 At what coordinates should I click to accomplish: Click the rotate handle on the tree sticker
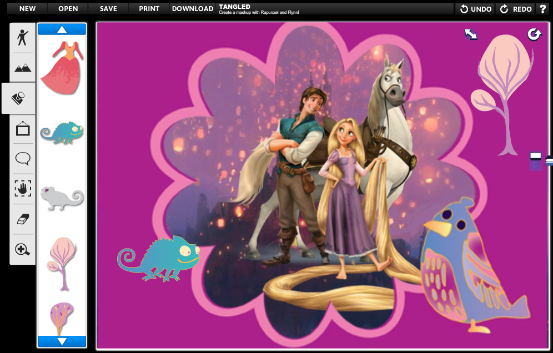pyautogui.click(x=534, y=34)
